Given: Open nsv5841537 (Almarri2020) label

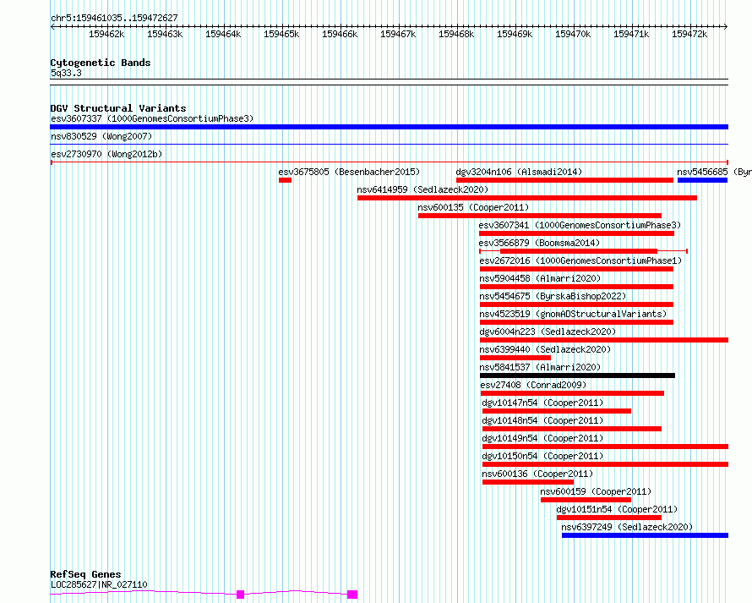Looking at the screenshot, I should [540, 367].
